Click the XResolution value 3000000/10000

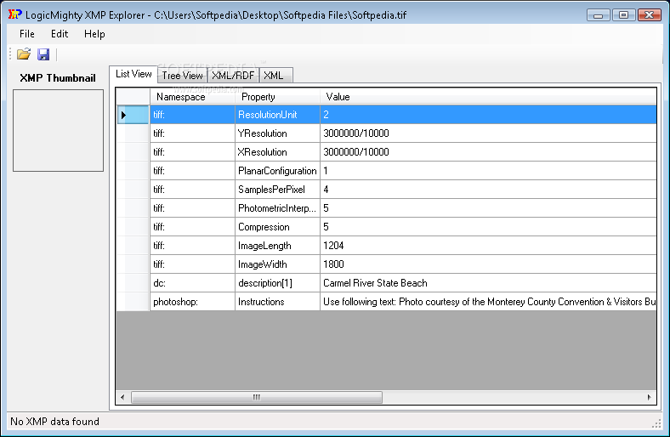488,152
